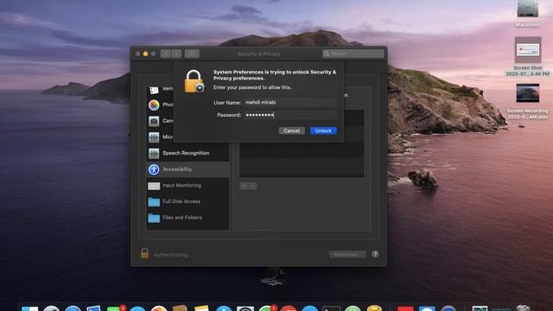Click the Advanced... button
553x311 pixels.
[347, 254]
